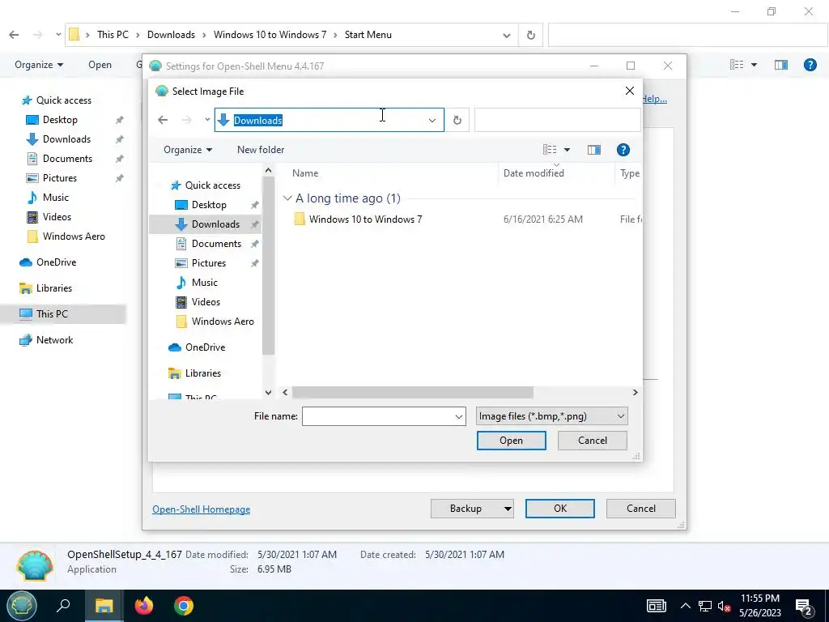Open Organize menu in dialog
Screen dimensions: 829x622
[188, 150]
